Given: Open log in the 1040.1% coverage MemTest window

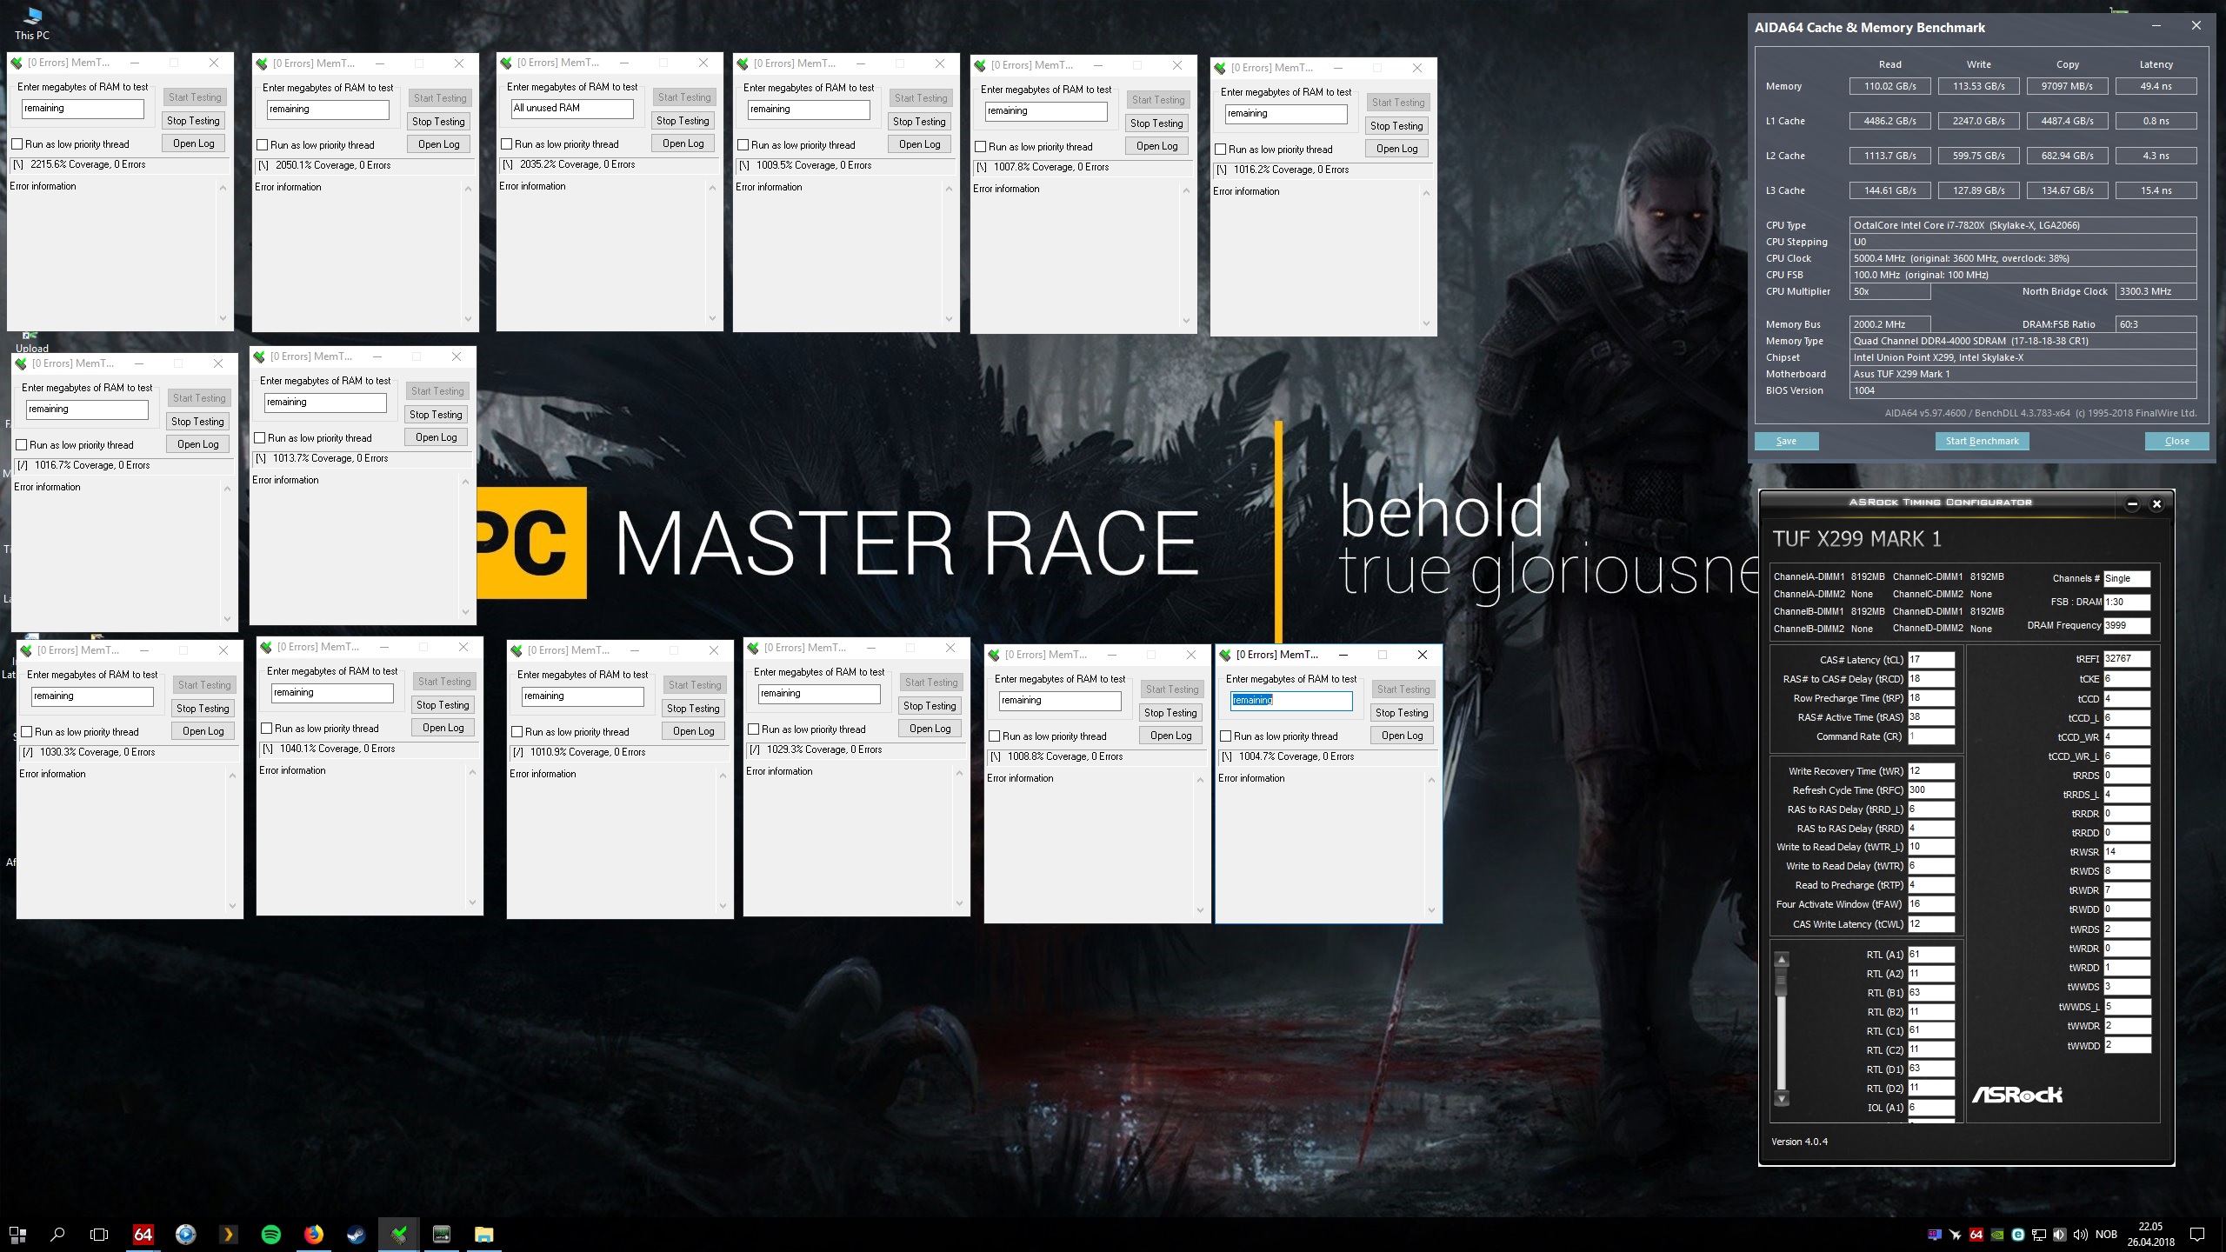Looking at the screenshot, I should [x=443, y=728].
